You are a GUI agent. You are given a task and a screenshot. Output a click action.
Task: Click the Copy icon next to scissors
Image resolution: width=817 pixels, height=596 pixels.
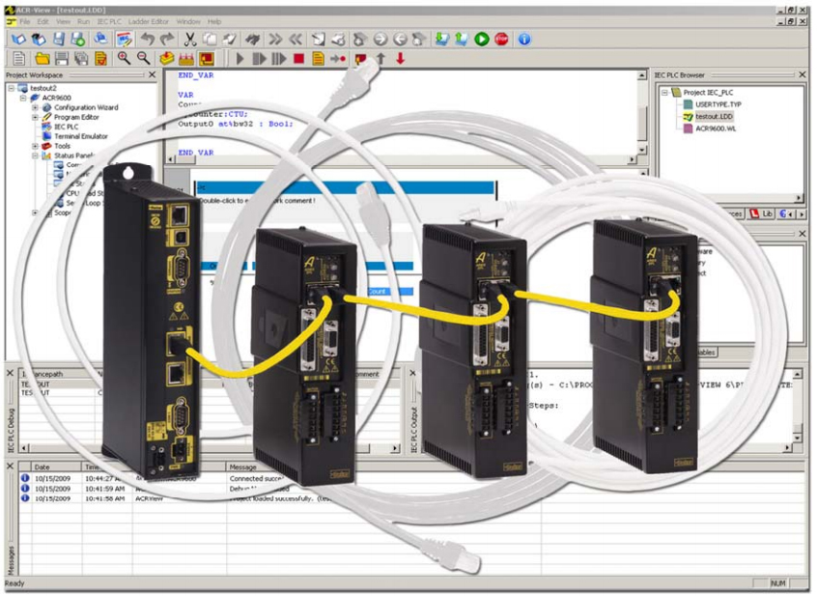[x=210, y=39]
